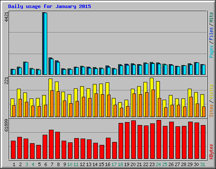Click the red KBytes bar for day 20

(x=133, y=139)
